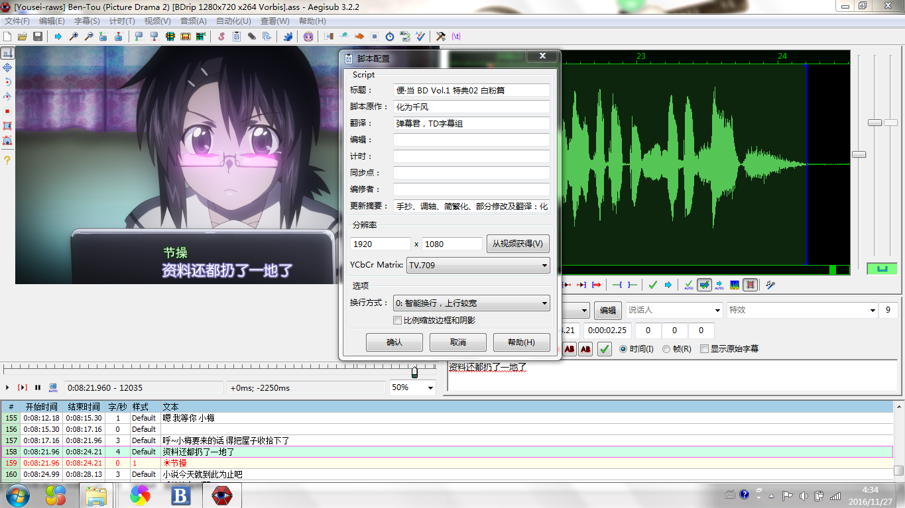Image resolution: width=905 pixels, height=508 pixels.
Task: Open the Windows Start button
Action: pyautogui.click(x=17, y=495)
